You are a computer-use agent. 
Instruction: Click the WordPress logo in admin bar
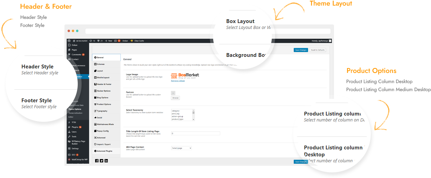pos(69,41)
